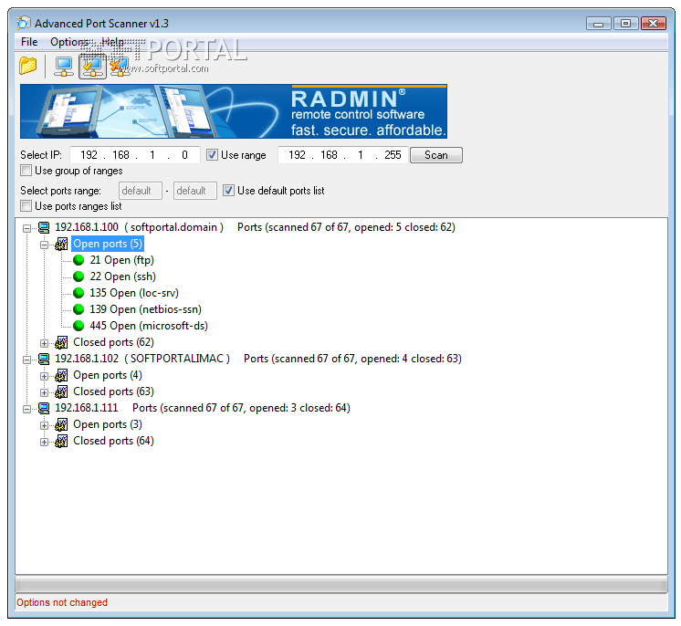Screen dimensions: 681x626
Task: Click the first default ports range field
Action: [141, 191]
